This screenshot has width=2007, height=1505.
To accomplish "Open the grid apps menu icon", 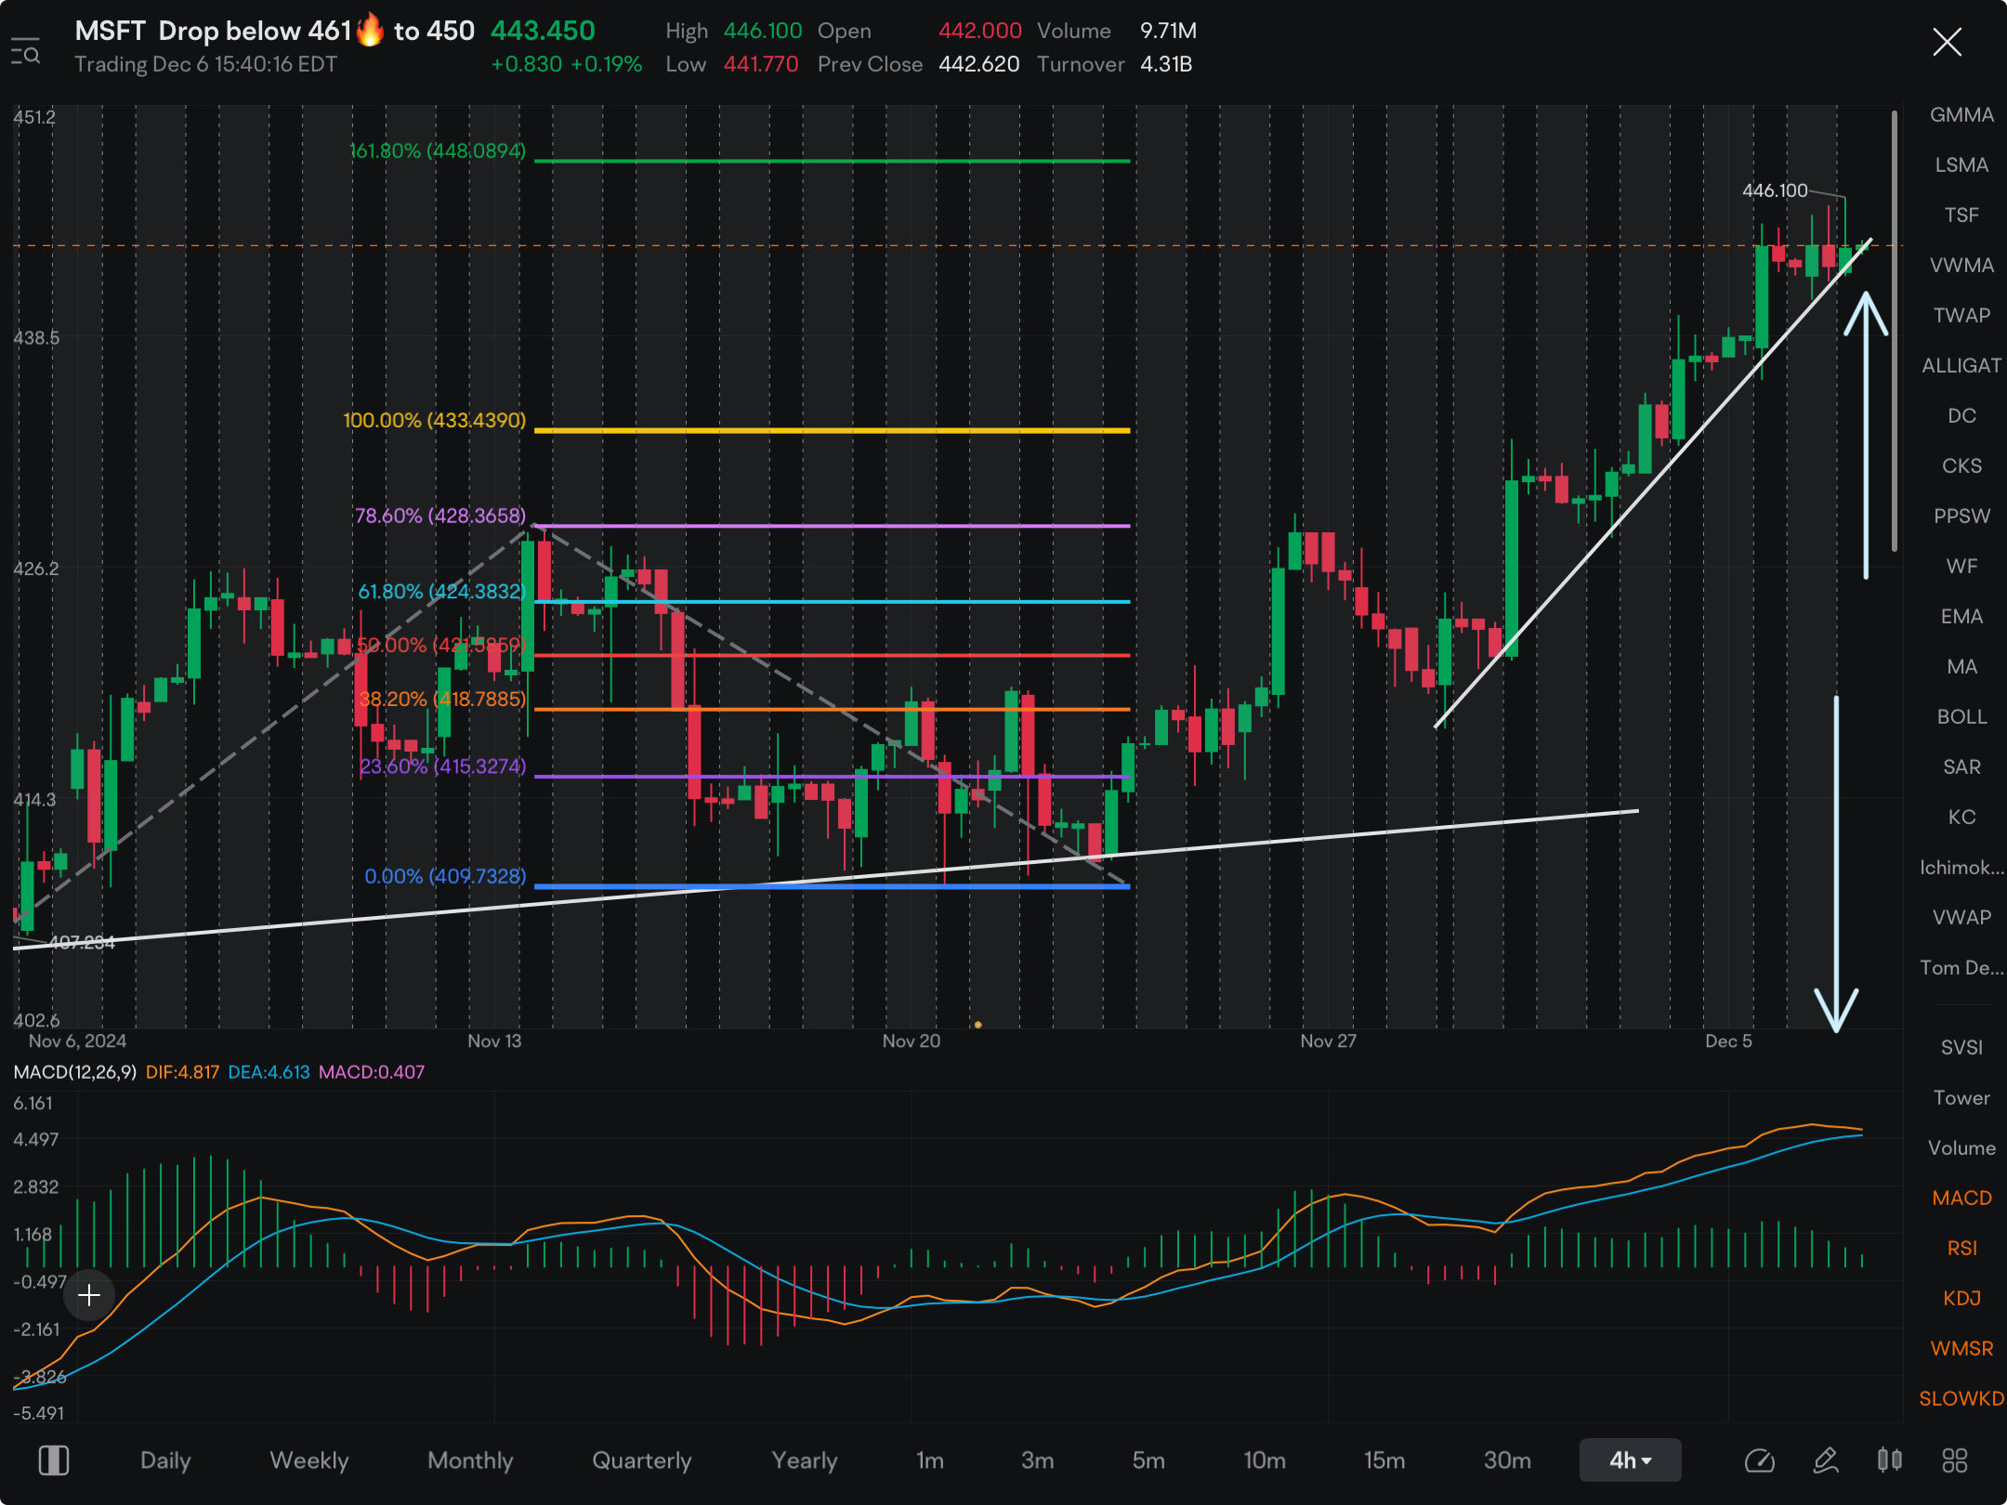I will coord(1955,1460).
